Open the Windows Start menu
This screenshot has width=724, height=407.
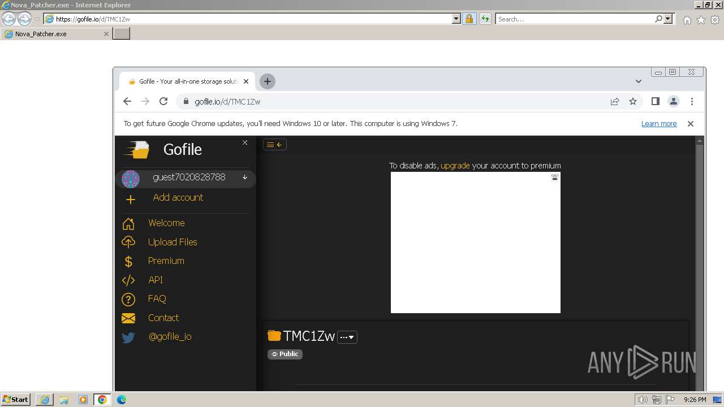coord(15,400)
